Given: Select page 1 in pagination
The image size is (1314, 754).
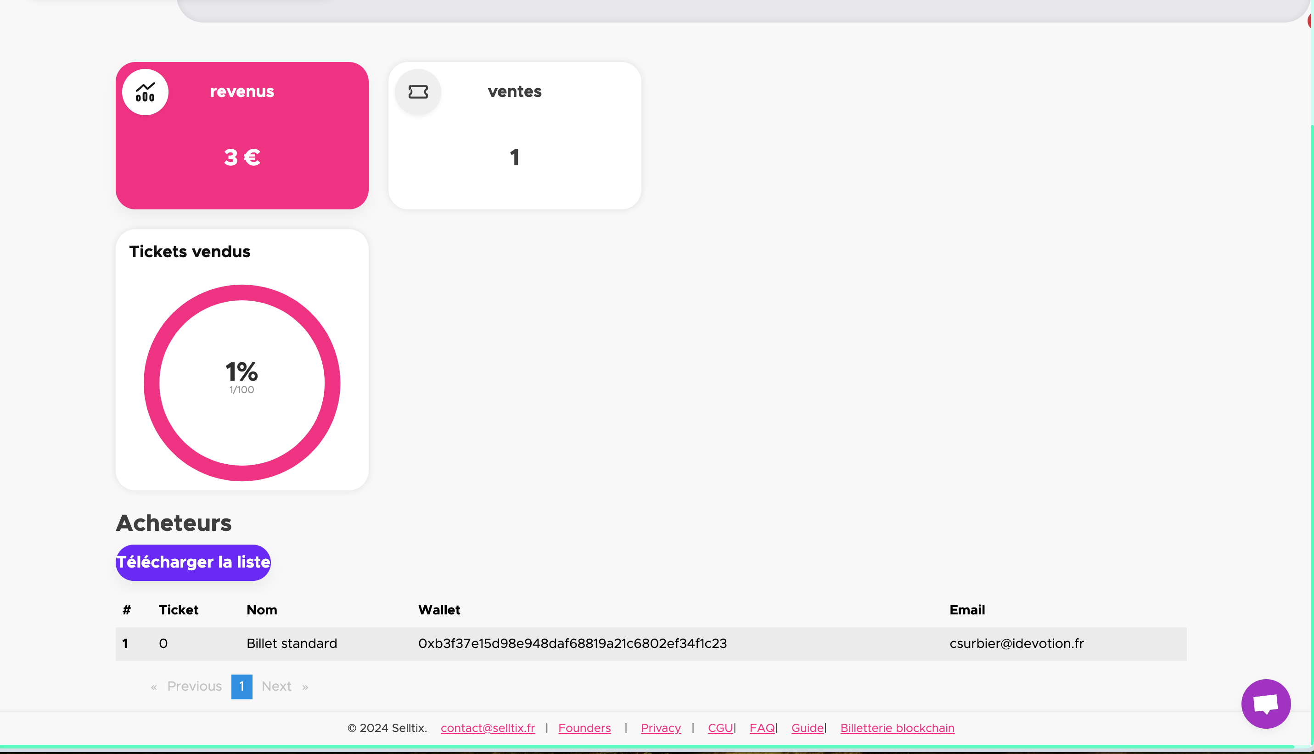Looking at the screenshot, I should click(x=242, y=686).
